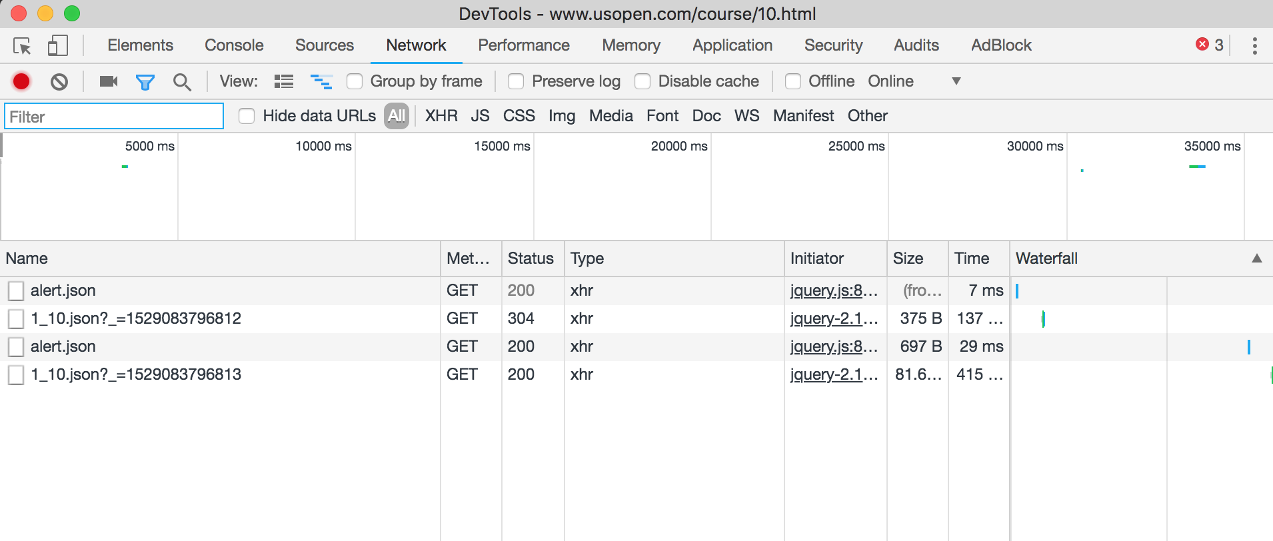Click the inspect element picker icon
The height and width of the screenshot is (541, 1273).
[22, 46]
